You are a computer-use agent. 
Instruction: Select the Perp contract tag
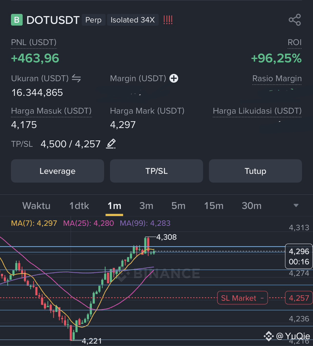click(x=93, y=20)
